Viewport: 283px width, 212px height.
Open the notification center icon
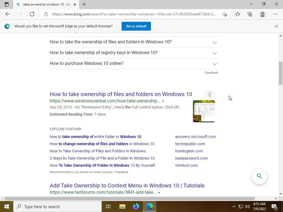pos(275,206)
